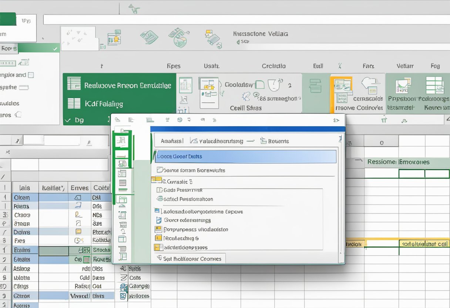Image resolution: width=450 pixels, height=308 pixels.
Task: Expand the chevron at the dialog's top-right edge
Action: coord(336,120)
